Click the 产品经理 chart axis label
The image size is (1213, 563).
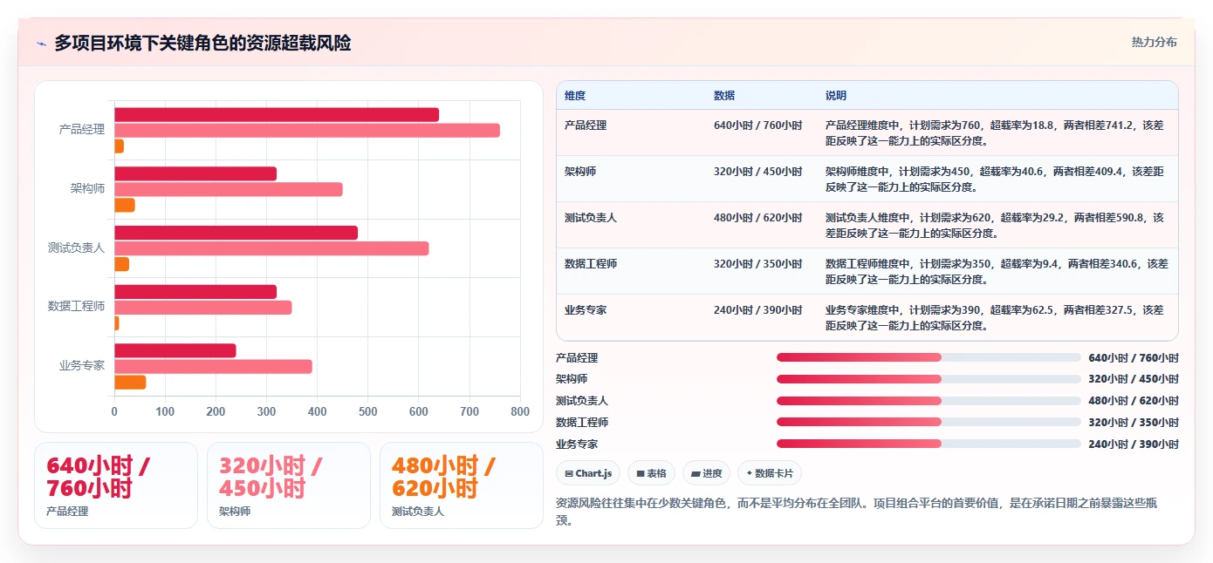[x=82, y=129]
